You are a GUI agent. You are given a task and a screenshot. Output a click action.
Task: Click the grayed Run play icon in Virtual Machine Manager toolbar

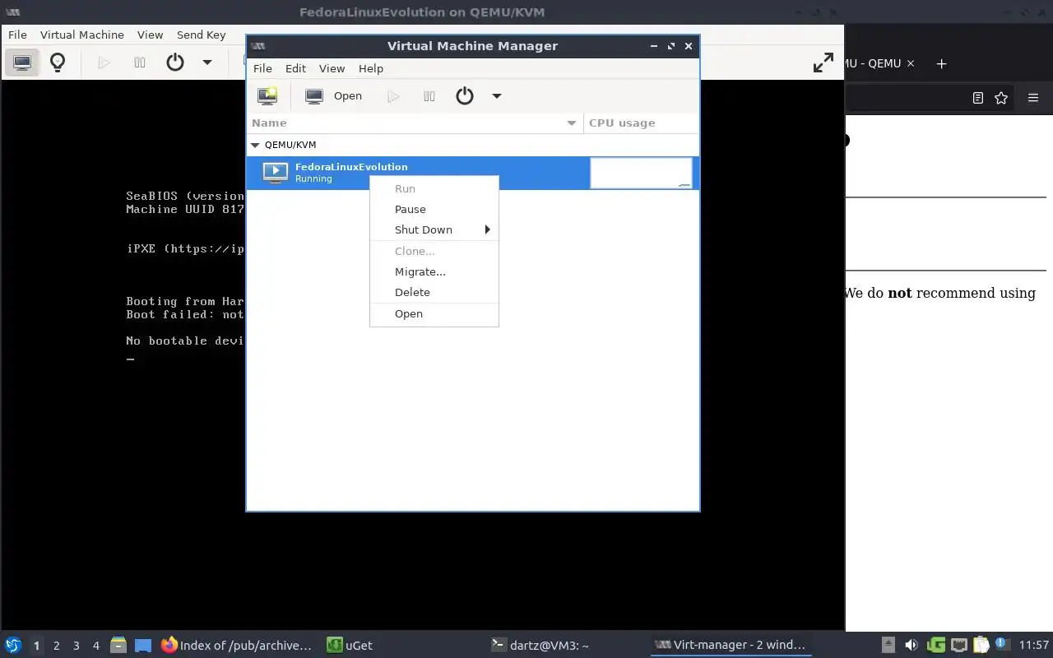click(x=393, y=96)
